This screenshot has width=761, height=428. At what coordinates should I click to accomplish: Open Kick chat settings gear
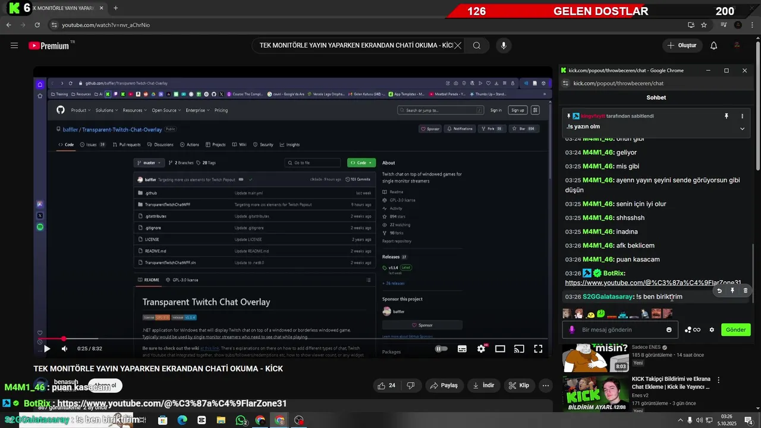[x=712, y=329]
